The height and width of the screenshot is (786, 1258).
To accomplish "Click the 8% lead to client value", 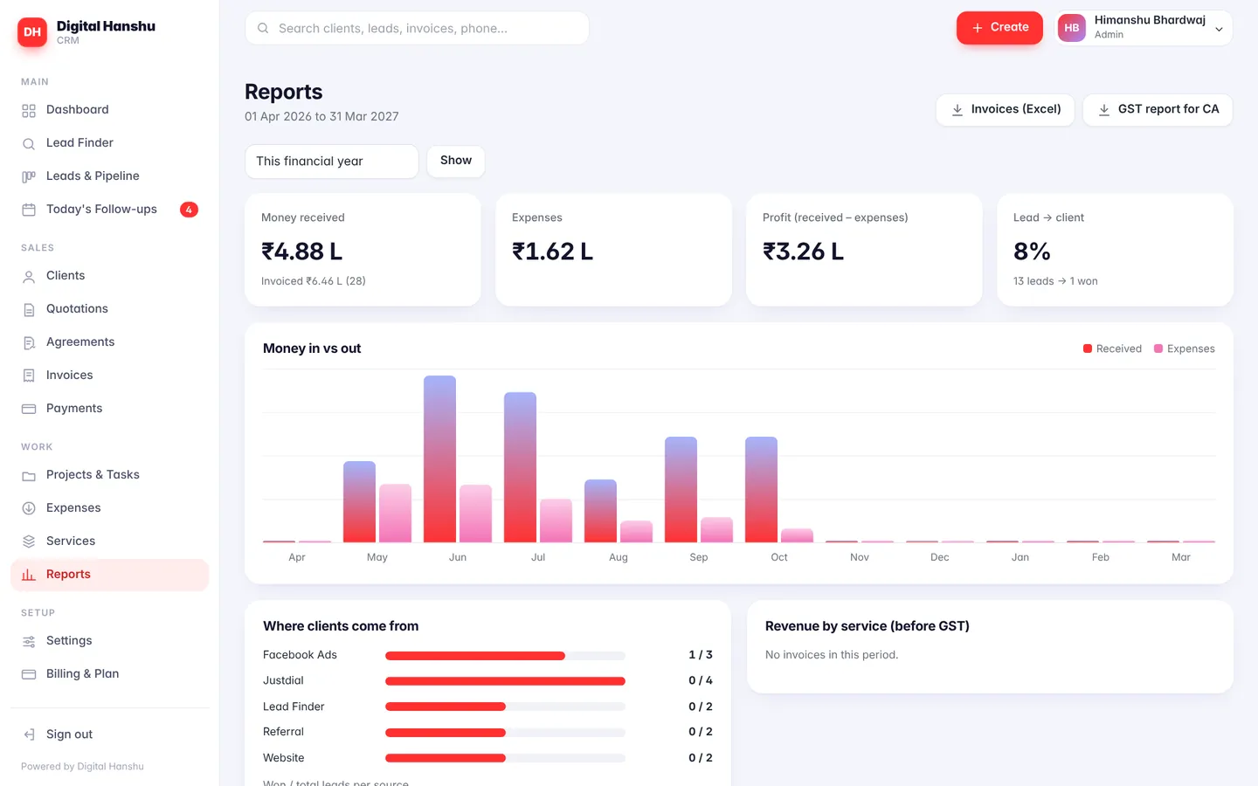I will pyautogui.click(x=1032, y=252).
